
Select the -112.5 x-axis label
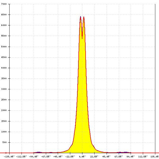click(x=21, y=157)
